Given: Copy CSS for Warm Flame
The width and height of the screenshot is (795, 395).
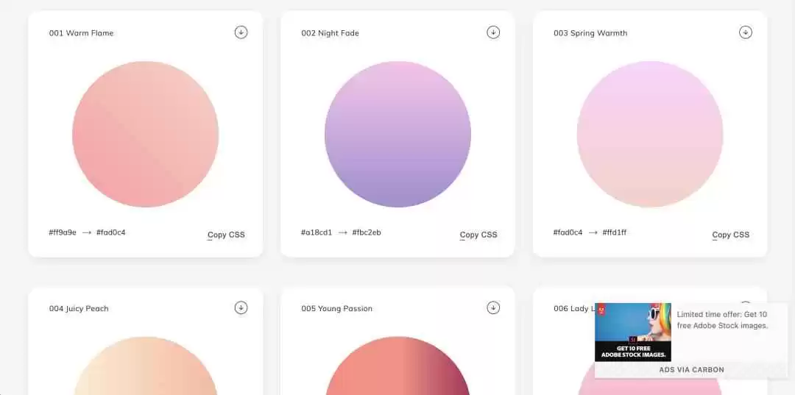Looking at the screenshot, I should (x=226, y=235).
